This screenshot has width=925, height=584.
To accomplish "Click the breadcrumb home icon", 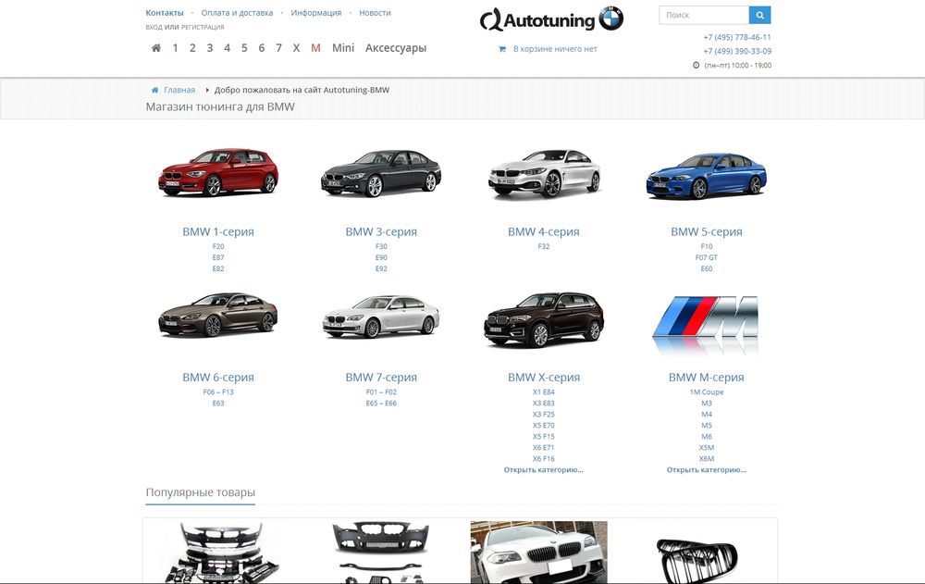I will click(154, 90).
